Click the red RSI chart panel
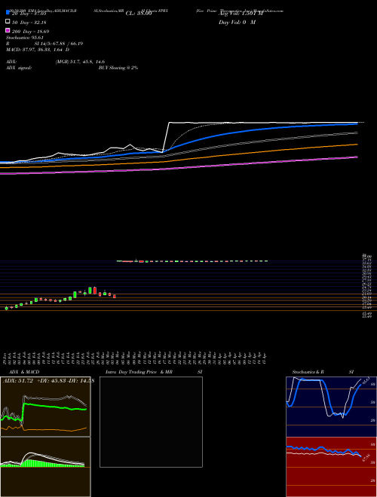The width and height of the screenshot is (377, 497). tap(331, 467)
